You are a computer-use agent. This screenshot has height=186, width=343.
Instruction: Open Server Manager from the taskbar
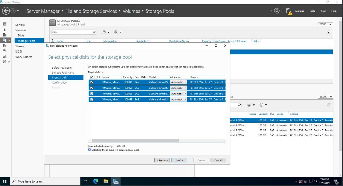tap(115, 181)
